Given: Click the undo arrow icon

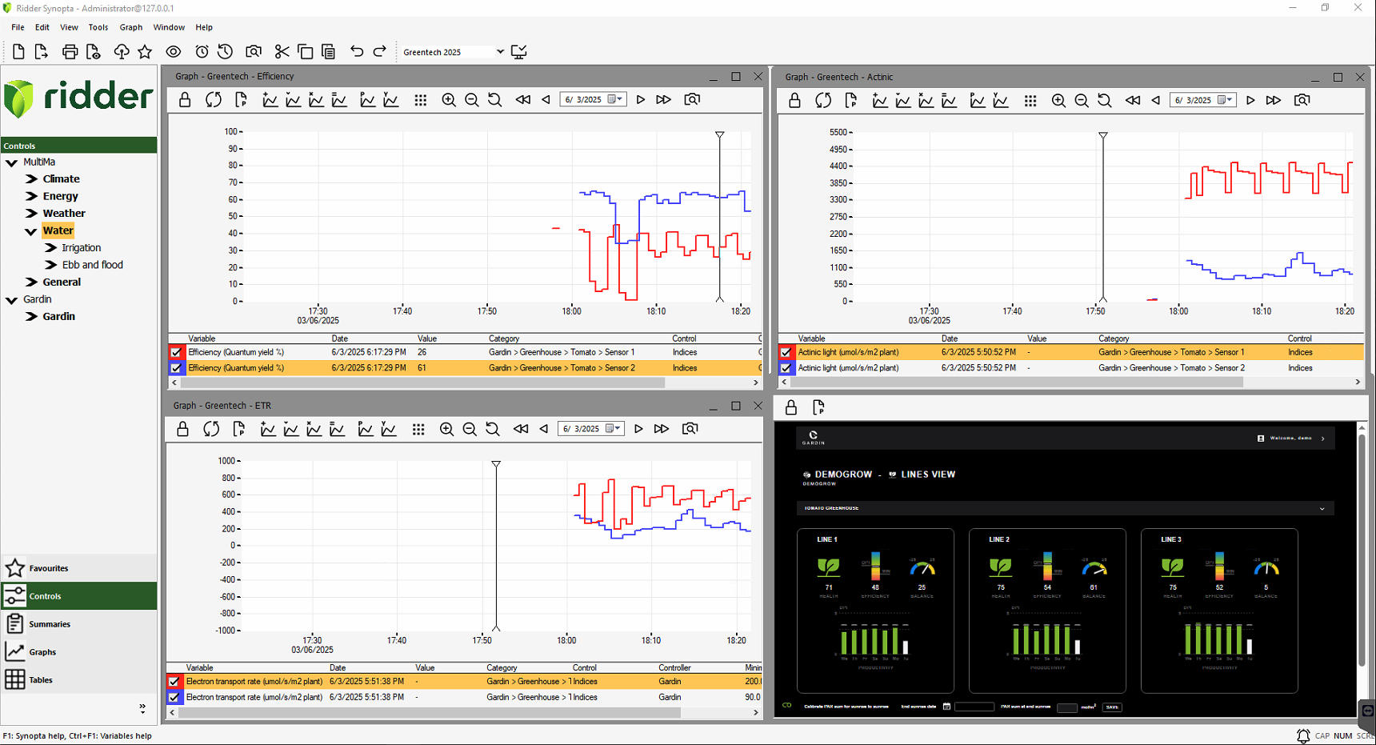Looking at the screenshot, I should pos(357,52).
